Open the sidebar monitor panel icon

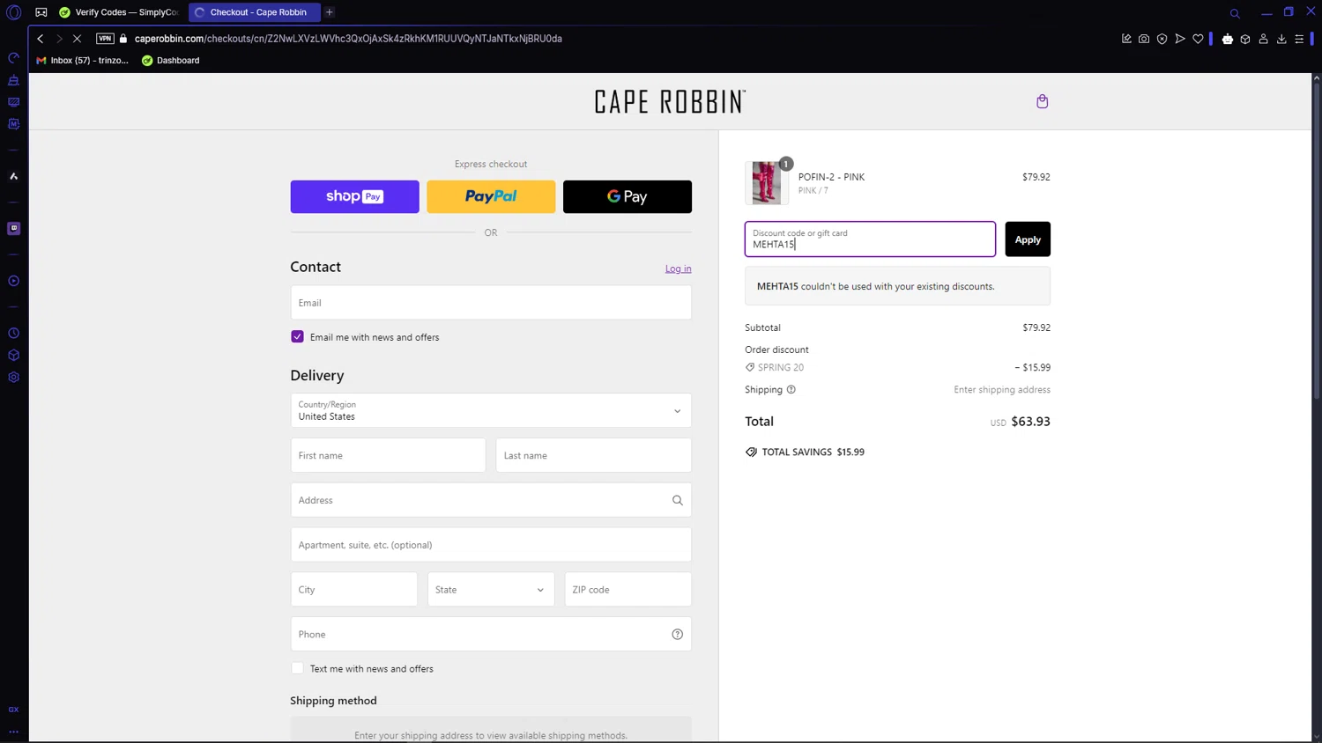13,102
